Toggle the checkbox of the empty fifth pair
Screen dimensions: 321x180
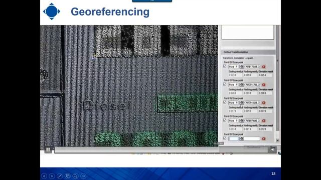point(225,138)
